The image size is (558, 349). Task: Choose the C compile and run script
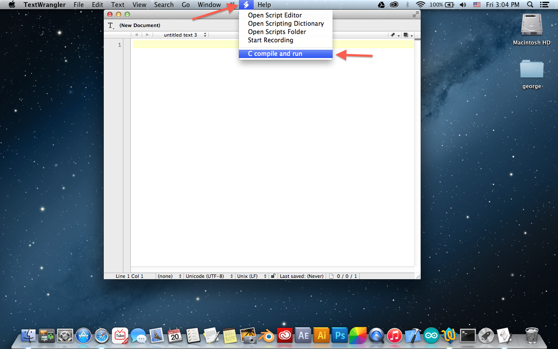286,54
